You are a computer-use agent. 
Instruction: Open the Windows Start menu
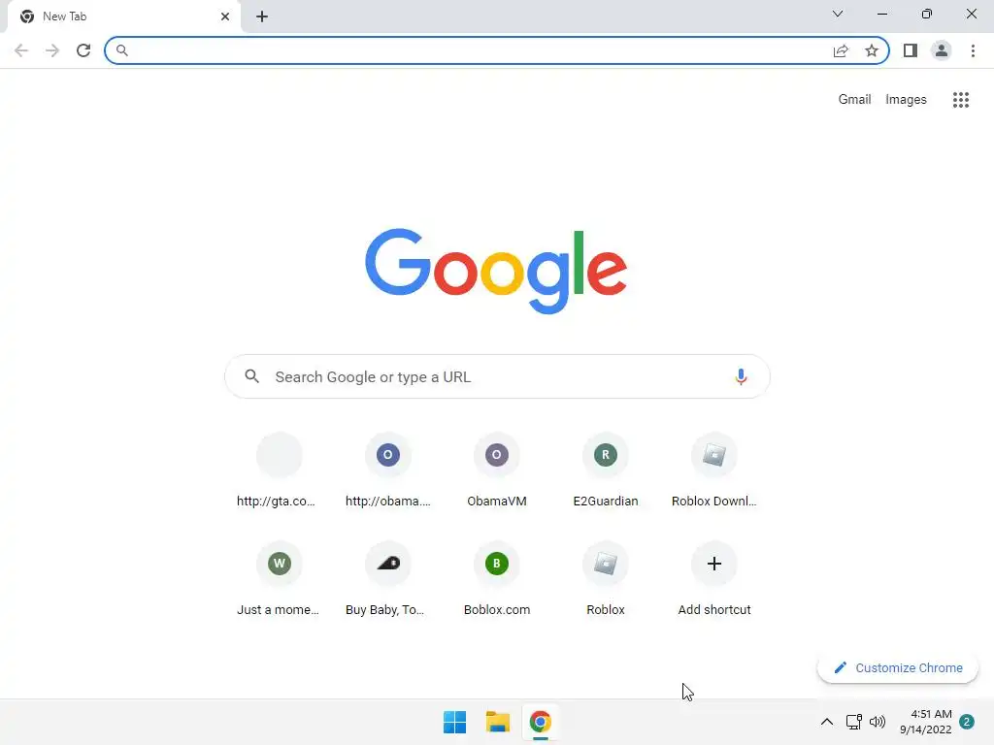pyautogui.click(x=454, y=722)
